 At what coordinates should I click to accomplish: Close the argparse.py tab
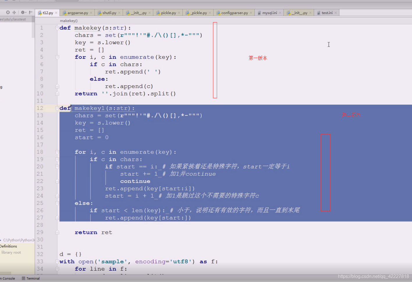pyautogui.click(x=91, y=13)
